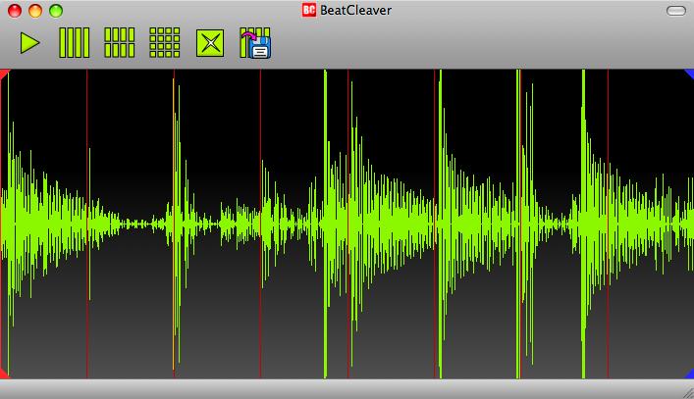694x399 pixels.
Task: Select blue end marker at top right
Action: pyautogui.click(x=689, y=75)
